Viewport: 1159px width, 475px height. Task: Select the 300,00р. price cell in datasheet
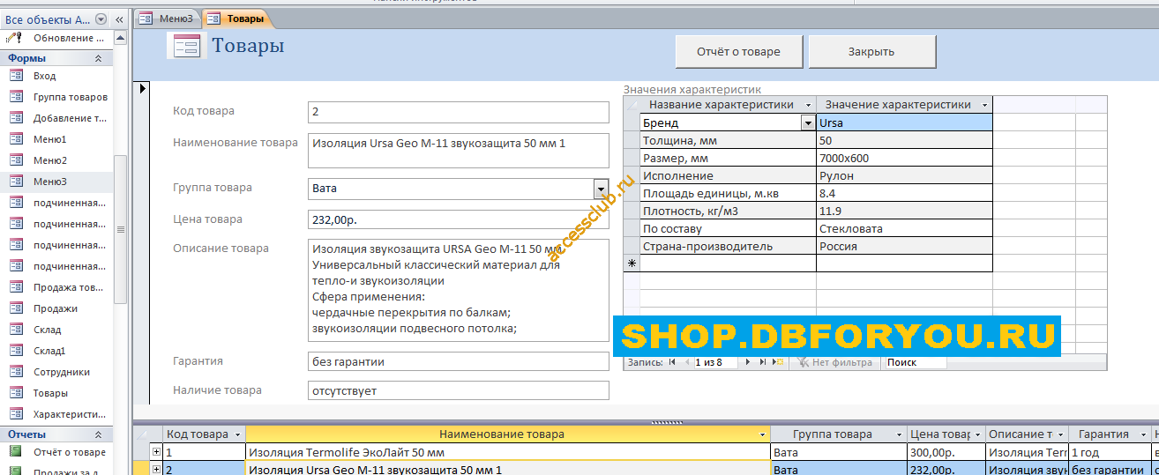946,452
